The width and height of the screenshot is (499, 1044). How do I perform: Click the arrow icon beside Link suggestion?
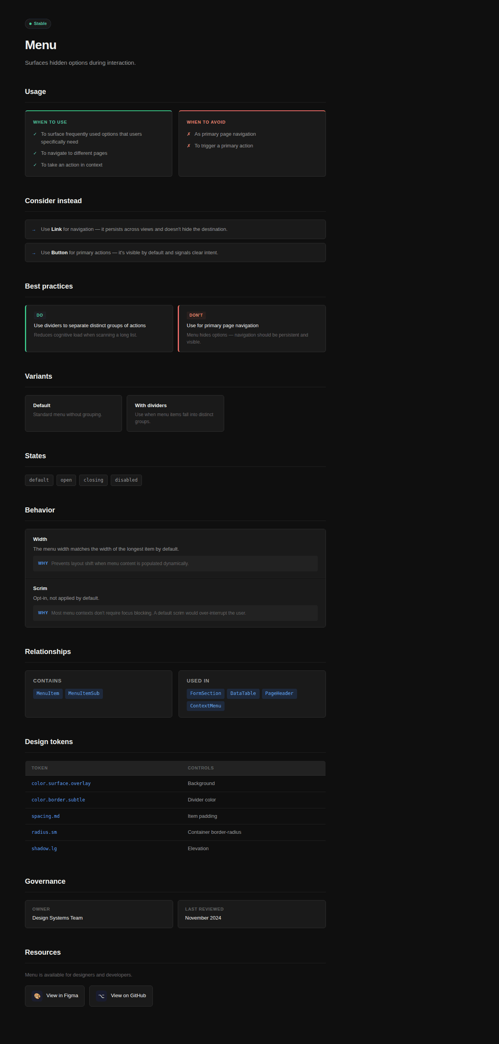pyautogui.click(x=34, y=230)
